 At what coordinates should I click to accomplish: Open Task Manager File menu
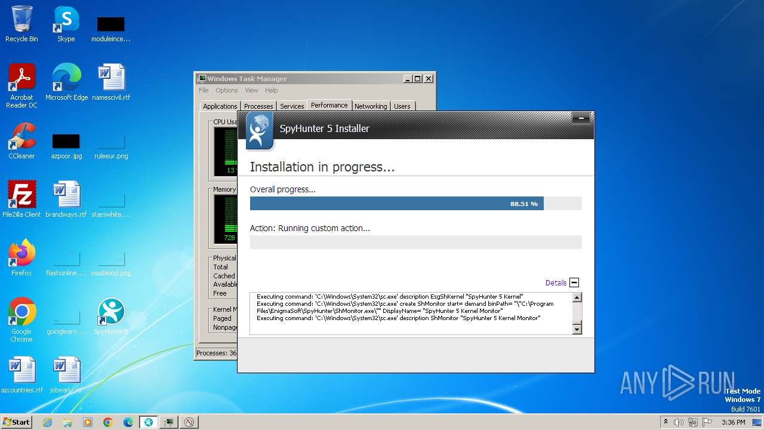point(204,90)
